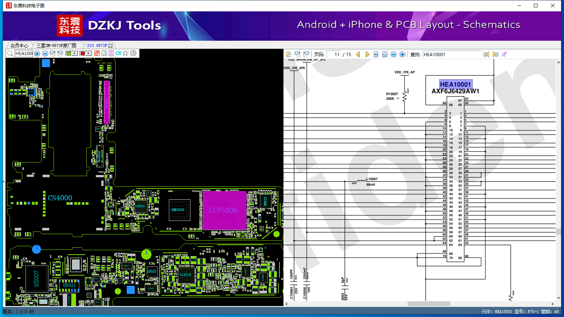Click the PCB component search field

point(24,54)
